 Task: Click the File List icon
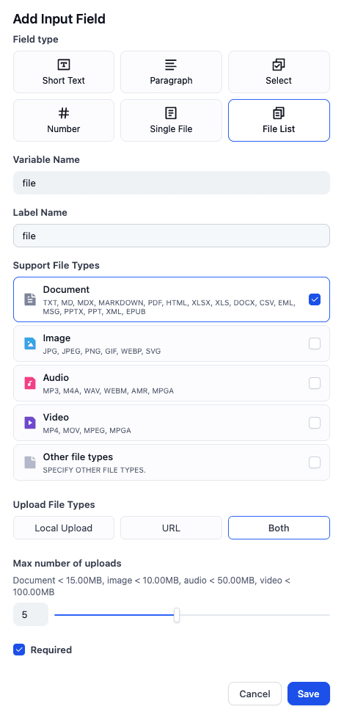[x=279, y=113]
